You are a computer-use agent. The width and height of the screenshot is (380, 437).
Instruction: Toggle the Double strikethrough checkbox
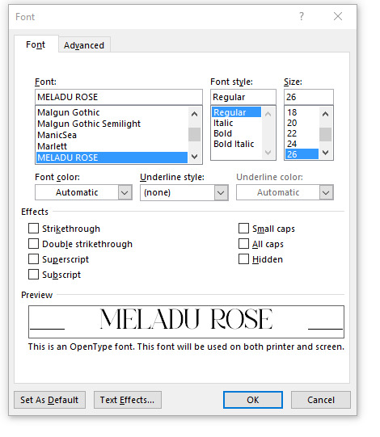coord(33,244)
